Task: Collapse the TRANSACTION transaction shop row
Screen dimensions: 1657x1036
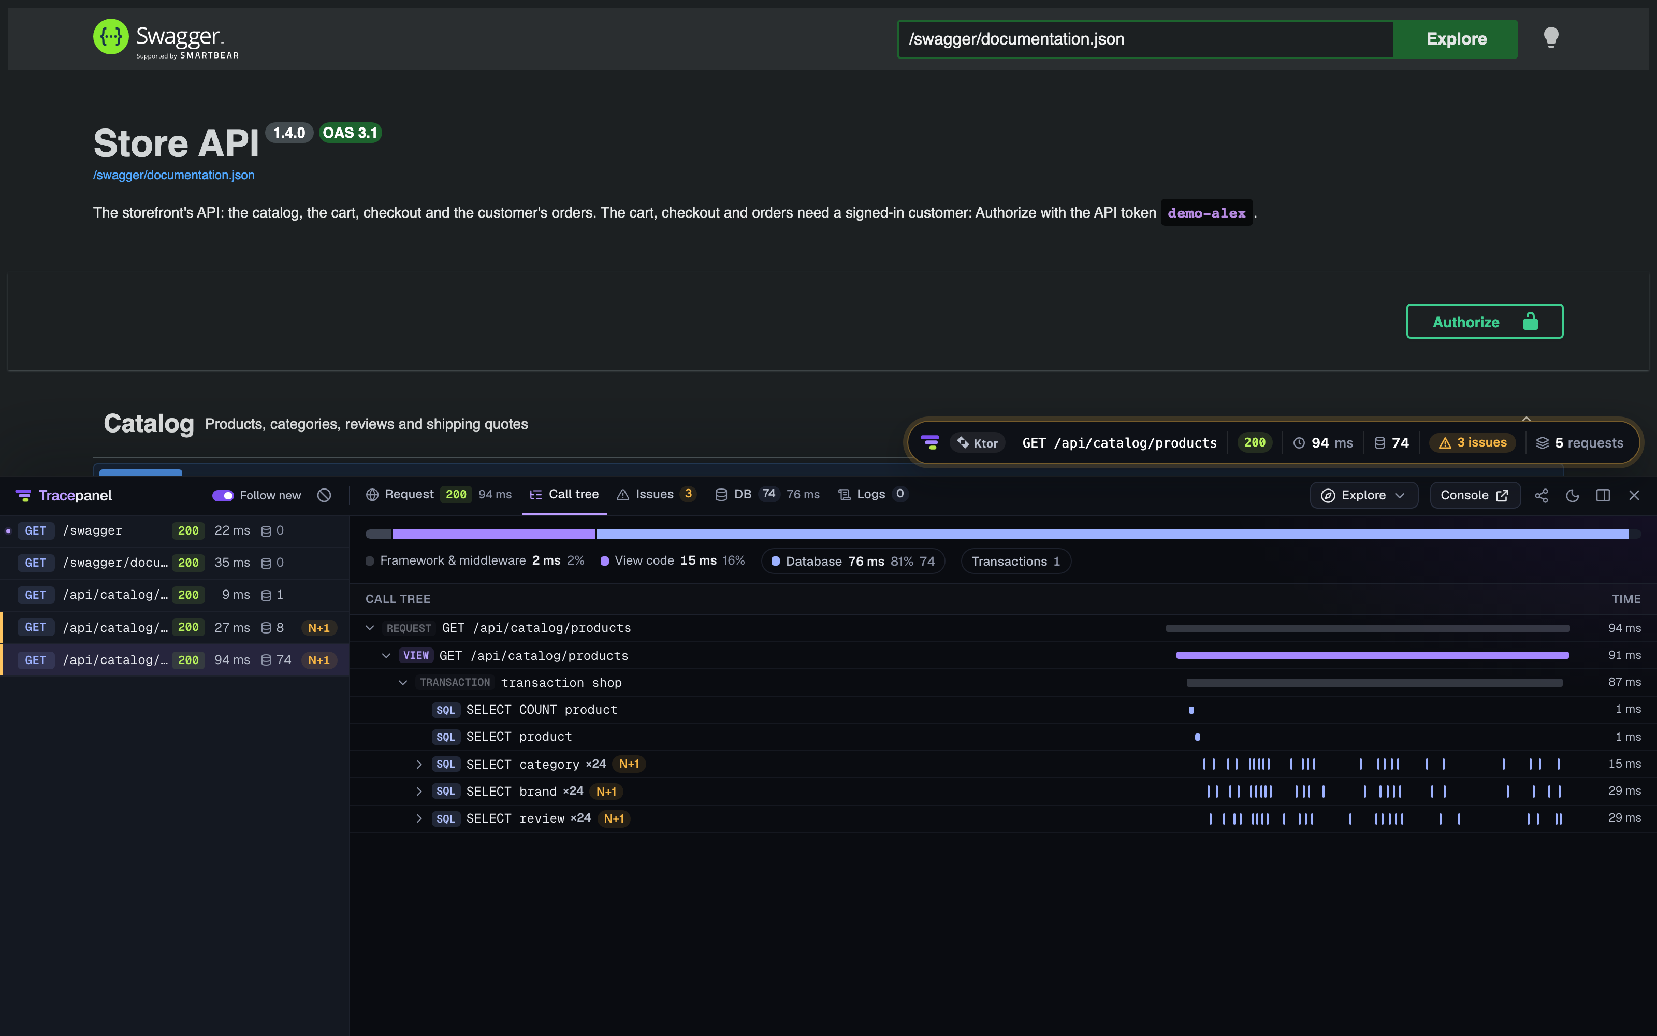Action: pyautogui.click(x=403, y=682)
